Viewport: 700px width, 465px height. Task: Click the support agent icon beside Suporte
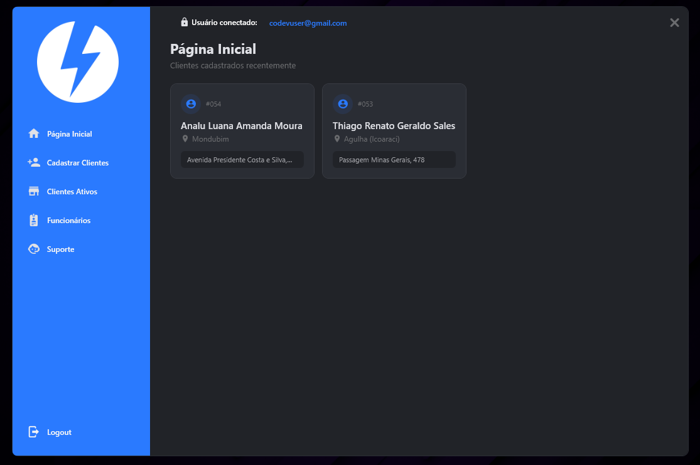(34, 249)
